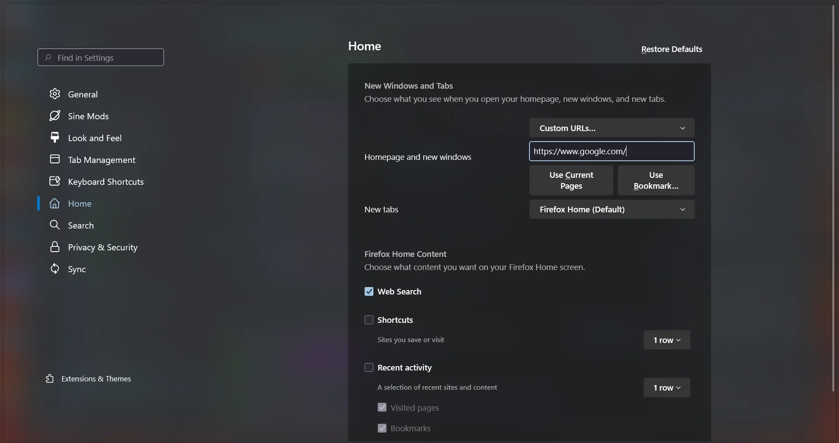Image resolution: width=839 pixels, height=443 pixels.
Task: Click the General gear icon in sidebar
Action: (55, 94)
